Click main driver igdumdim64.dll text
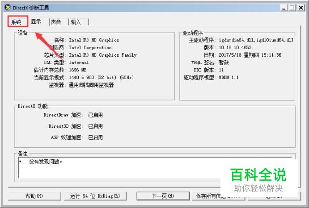This screenshot has width=309, height=208. point(256,40)
